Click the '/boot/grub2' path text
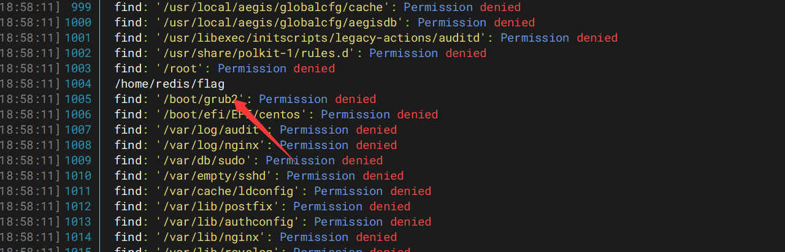Image resolution: width=785 pixels, height=252 pixels. click(x=201, y=99)
